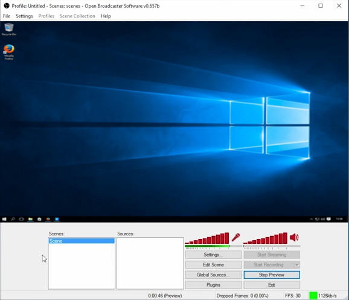Click the green bitrate status indicator square
349x300 pixels.
point(313,296)
